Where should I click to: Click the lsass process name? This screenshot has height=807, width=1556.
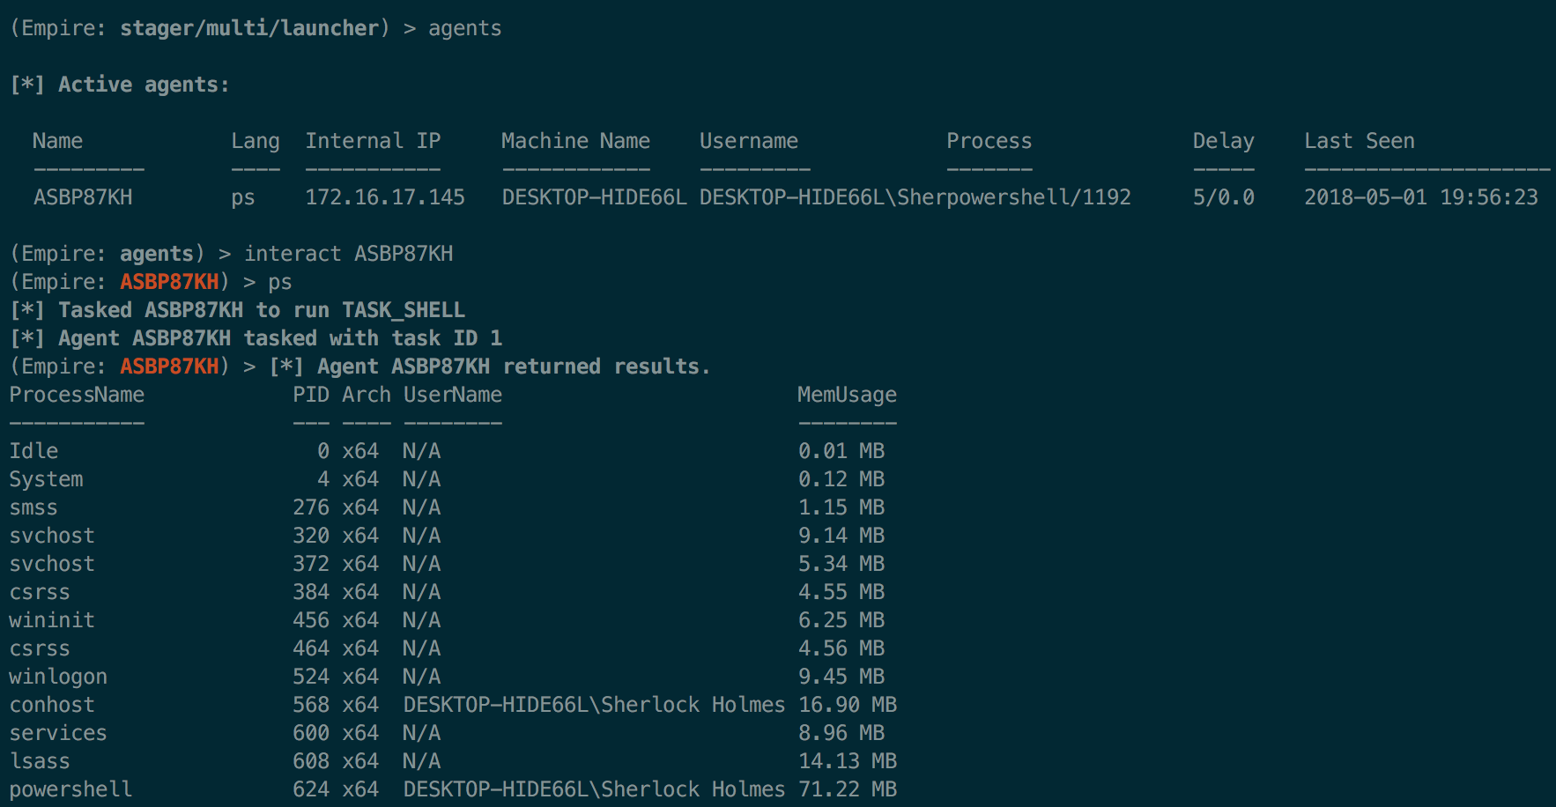(40, 761)
